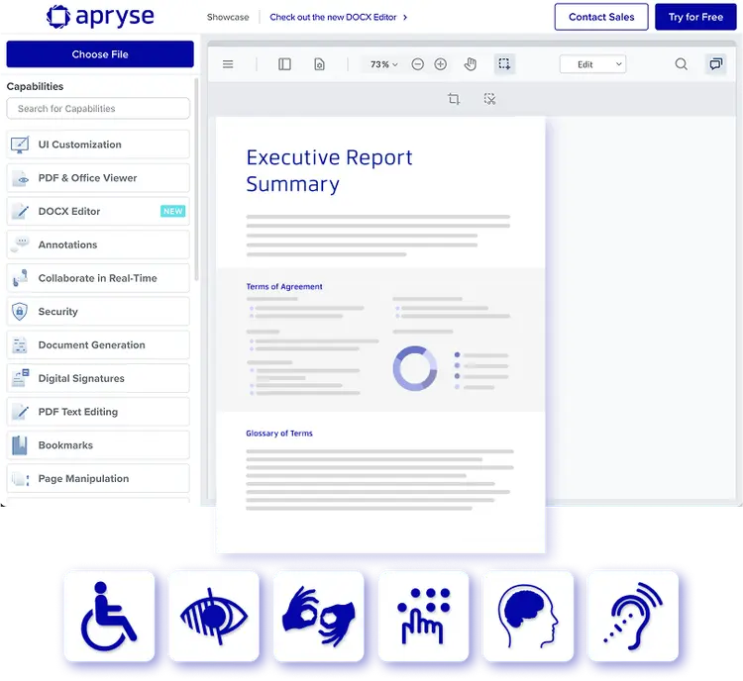The width and height of the screenshot is (743, 681).
Task: Open Collaborate in Real-Time capability
Action: pos(98,278)
